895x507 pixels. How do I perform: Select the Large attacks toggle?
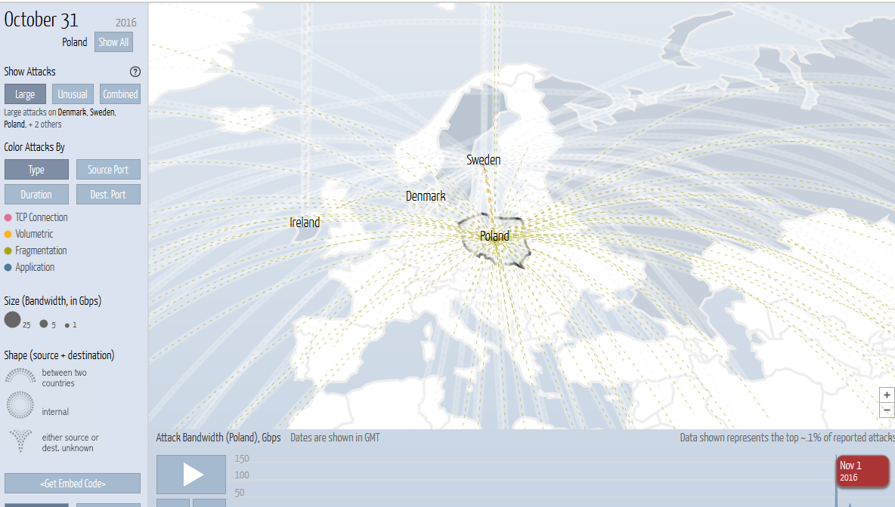pyautogui.click(x=25, y=94)
